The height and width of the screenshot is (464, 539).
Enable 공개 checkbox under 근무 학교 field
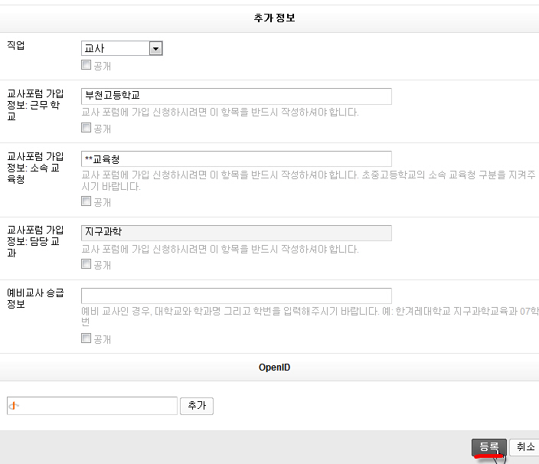click(87, 129)
